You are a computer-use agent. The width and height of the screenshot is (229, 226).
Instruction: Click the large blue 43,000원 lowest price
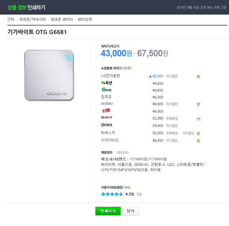[x=116, y=53]
